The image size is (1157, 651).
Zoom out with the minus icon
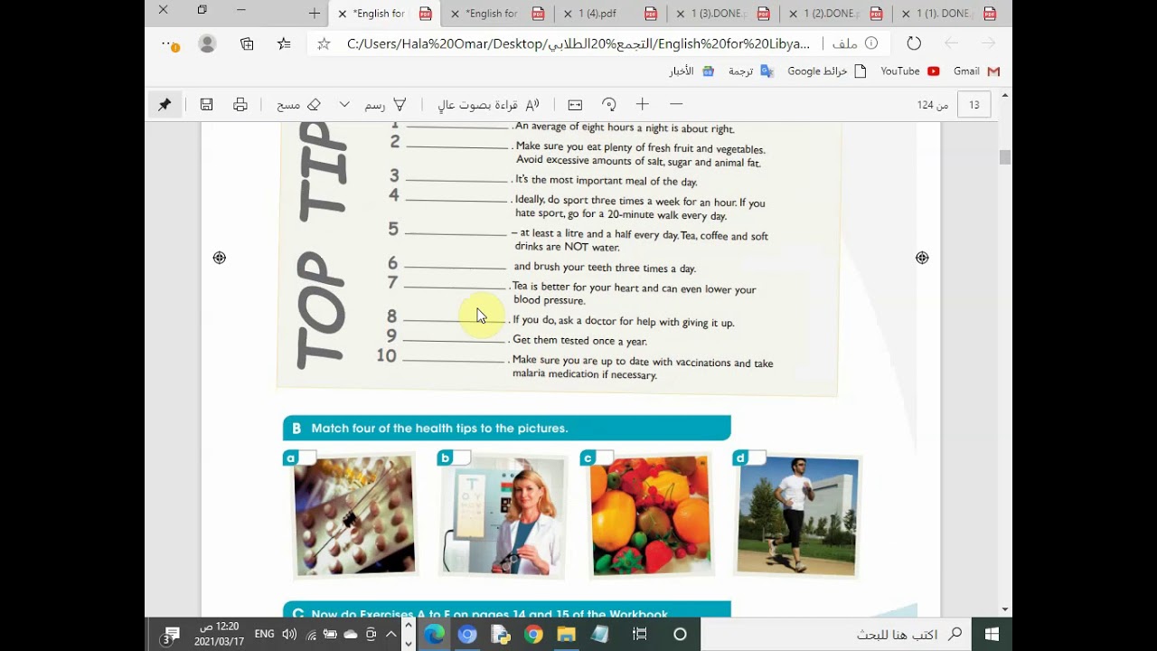[676, 105]
